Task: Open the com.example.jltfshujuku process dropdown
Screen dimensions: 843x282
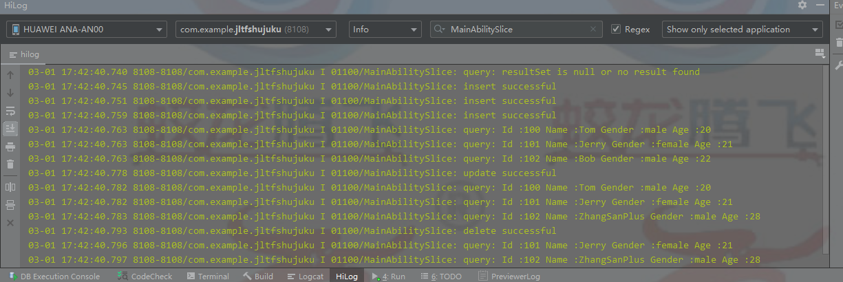Action: click(x=255, y=30)
